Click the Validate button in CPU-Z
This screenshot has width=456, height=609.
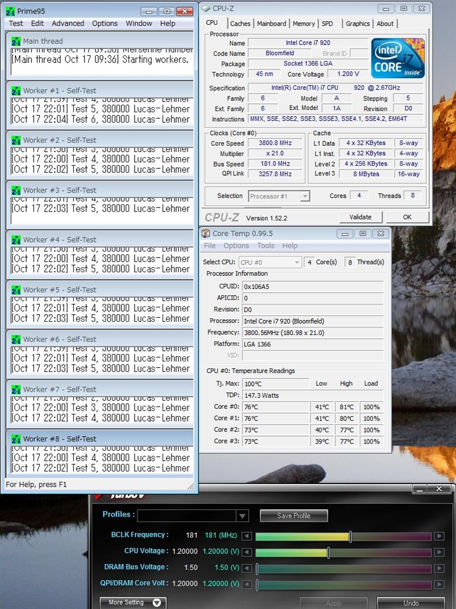360,217
